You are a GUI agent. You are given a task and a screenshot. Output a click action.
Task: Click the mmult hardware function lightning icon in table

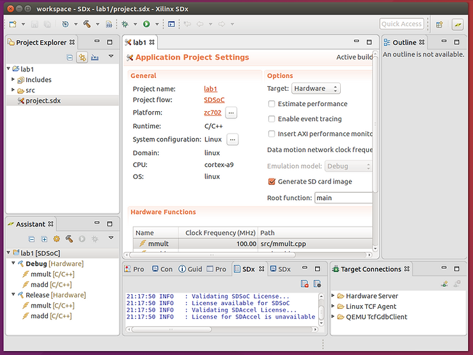tap(143, 243)
